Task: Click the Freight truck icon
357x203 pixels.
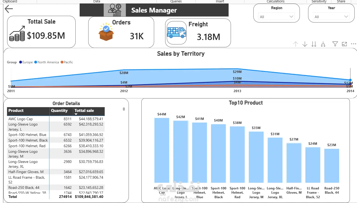Action: point(177,33)
